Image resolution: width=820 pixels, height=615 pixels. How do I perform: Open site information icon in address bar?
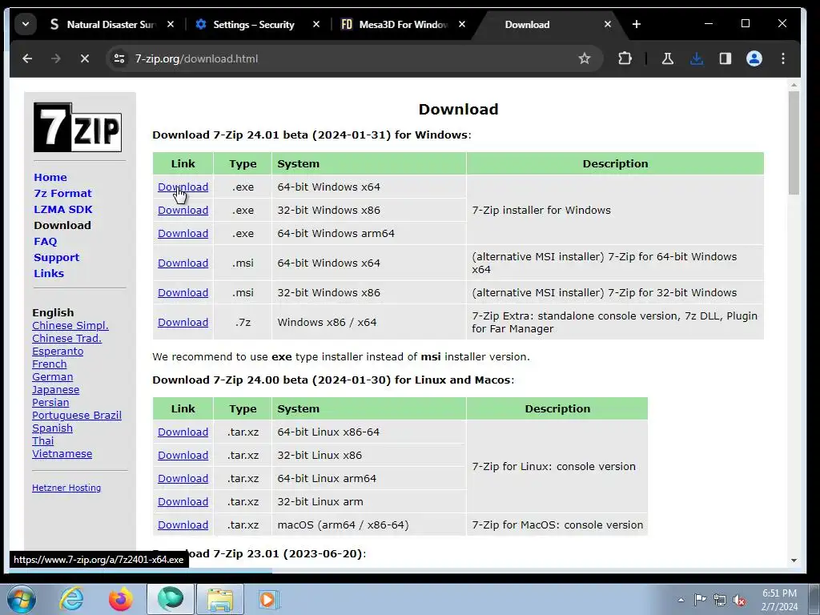pyautogui.click(x=119, y=58)
